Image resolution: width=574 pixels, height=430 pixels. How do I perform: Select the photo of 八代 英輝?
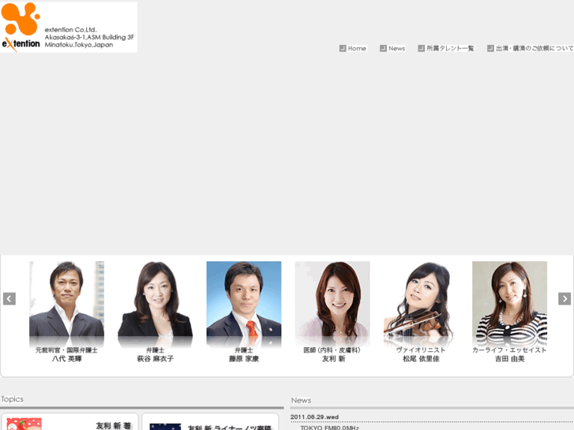click(x=66, y=303)
